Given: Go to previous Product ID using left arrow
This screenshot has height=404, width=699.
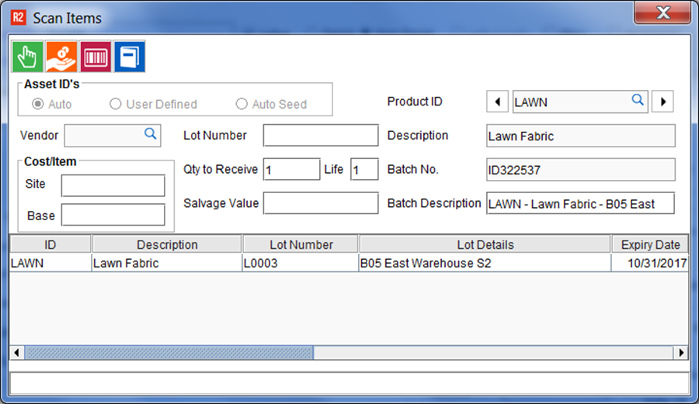Looking at the screenshot, I should pyautogui.click(x=497, y=102).
